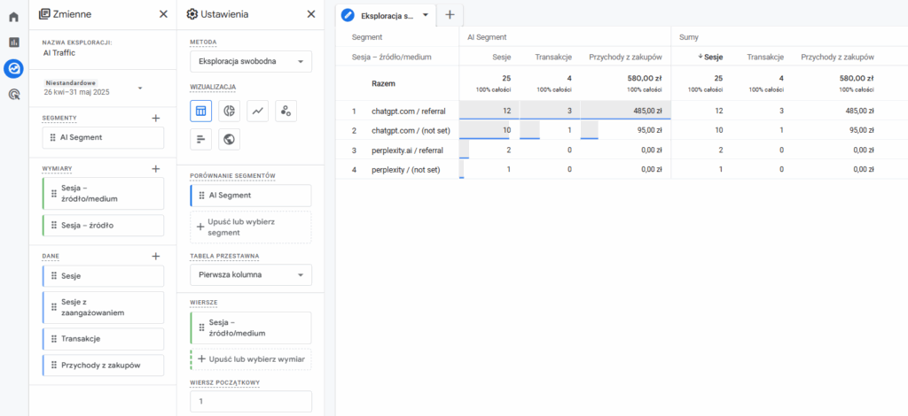Choose the table visualization icon
Image resolution: width=908 pixels, height=416 pixels.
tap(200, 111)
